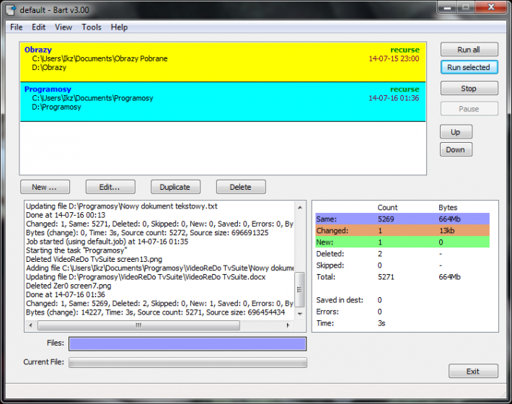Open the Tools menu

pos(92,27)
